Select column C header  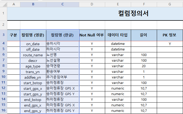pyautogui.click(x=63, y=5)
